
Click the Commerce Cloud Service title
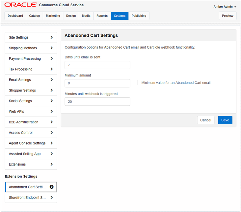coord(61,5)
